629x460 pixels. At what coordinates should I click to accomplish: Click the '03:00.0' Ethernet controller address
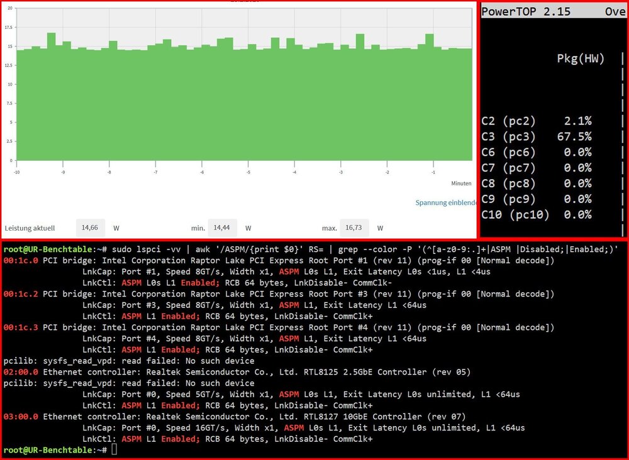point(21,416)
